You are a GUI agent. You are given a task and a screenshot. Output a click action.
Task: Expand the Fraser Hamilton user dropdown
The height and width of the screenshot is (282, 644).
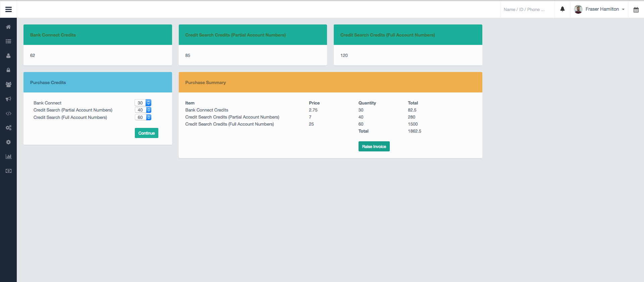click(599, 9)
